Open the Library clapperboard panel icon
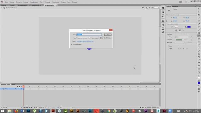The width and height of the screenshot is (201, 113). pos(163,21)
